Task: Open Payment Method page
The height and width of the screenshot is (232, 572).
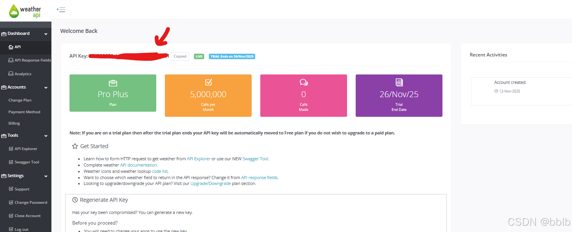Action: (x=24, y=112)
